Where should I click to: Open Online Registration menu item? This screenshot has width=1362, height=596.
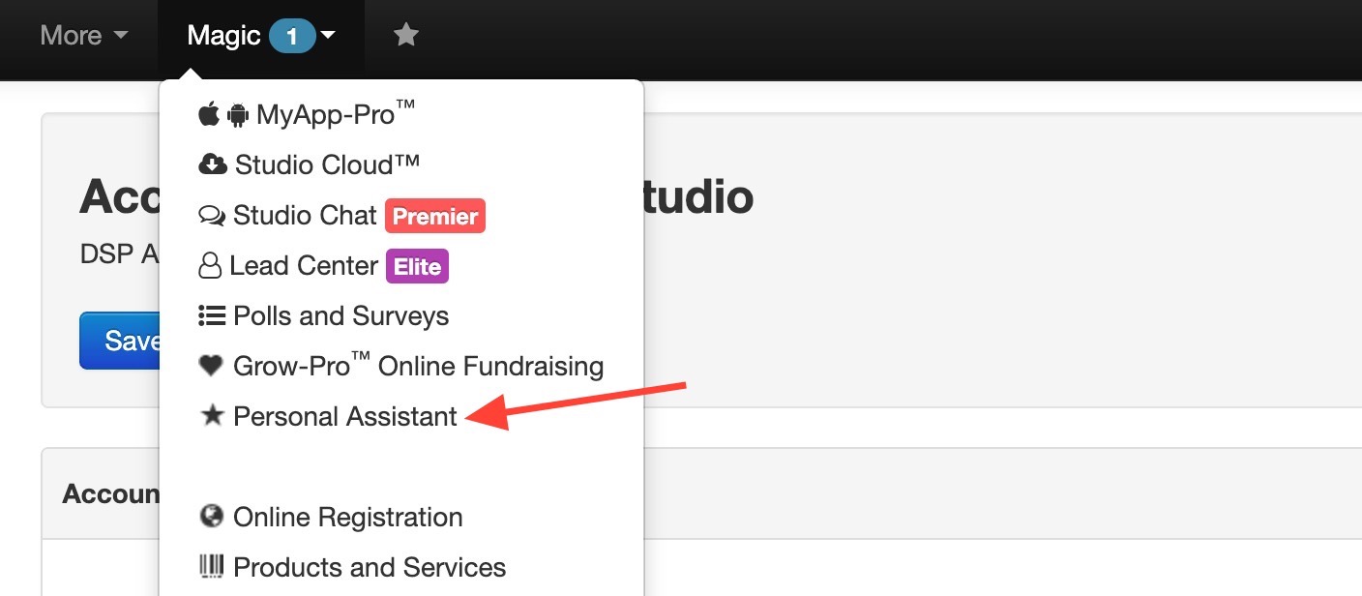coord(348,517)
